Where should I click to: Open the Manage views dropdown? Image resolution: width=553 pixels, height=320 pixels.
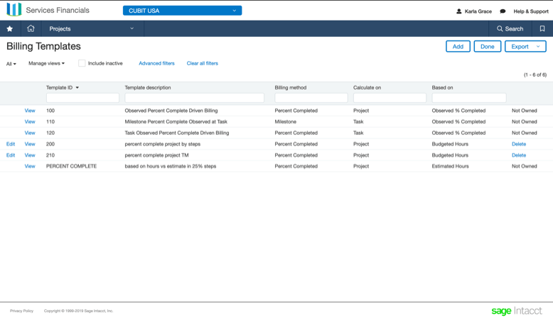[46, 63]
